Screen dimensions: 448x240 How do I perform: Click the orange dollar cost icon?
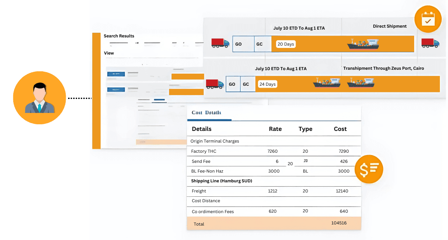(369, 169)
